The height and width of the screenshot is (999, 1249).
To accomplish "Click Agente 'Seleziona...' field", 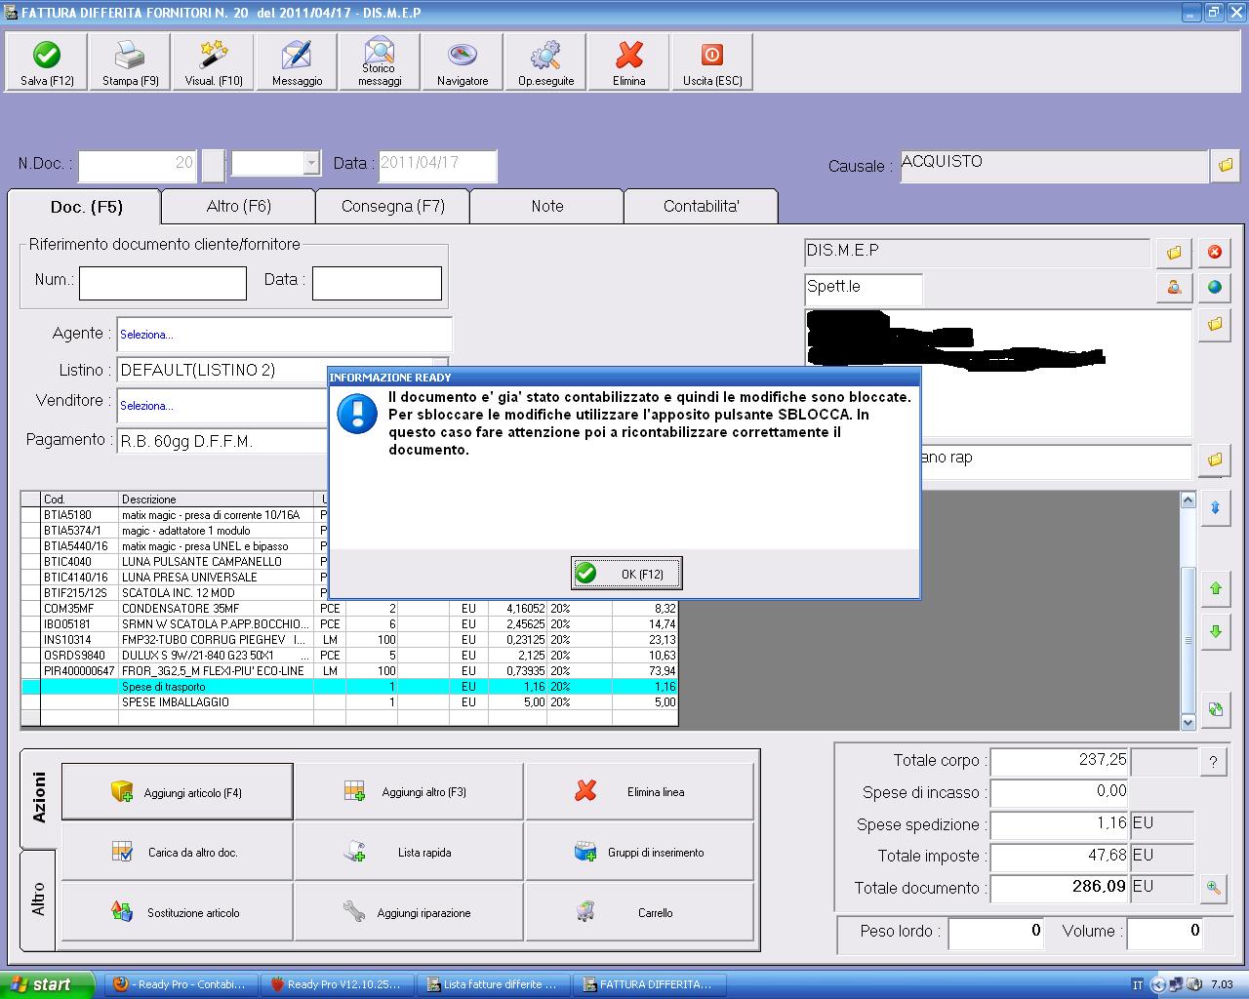I will click(x=283, y=334).
